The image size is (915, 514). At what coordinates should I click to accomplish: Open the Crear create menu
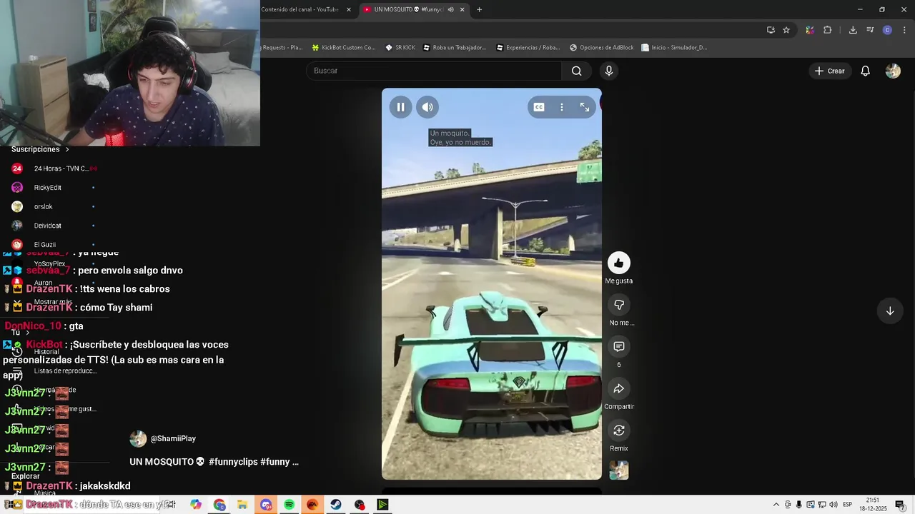click(x=830, y=71)
